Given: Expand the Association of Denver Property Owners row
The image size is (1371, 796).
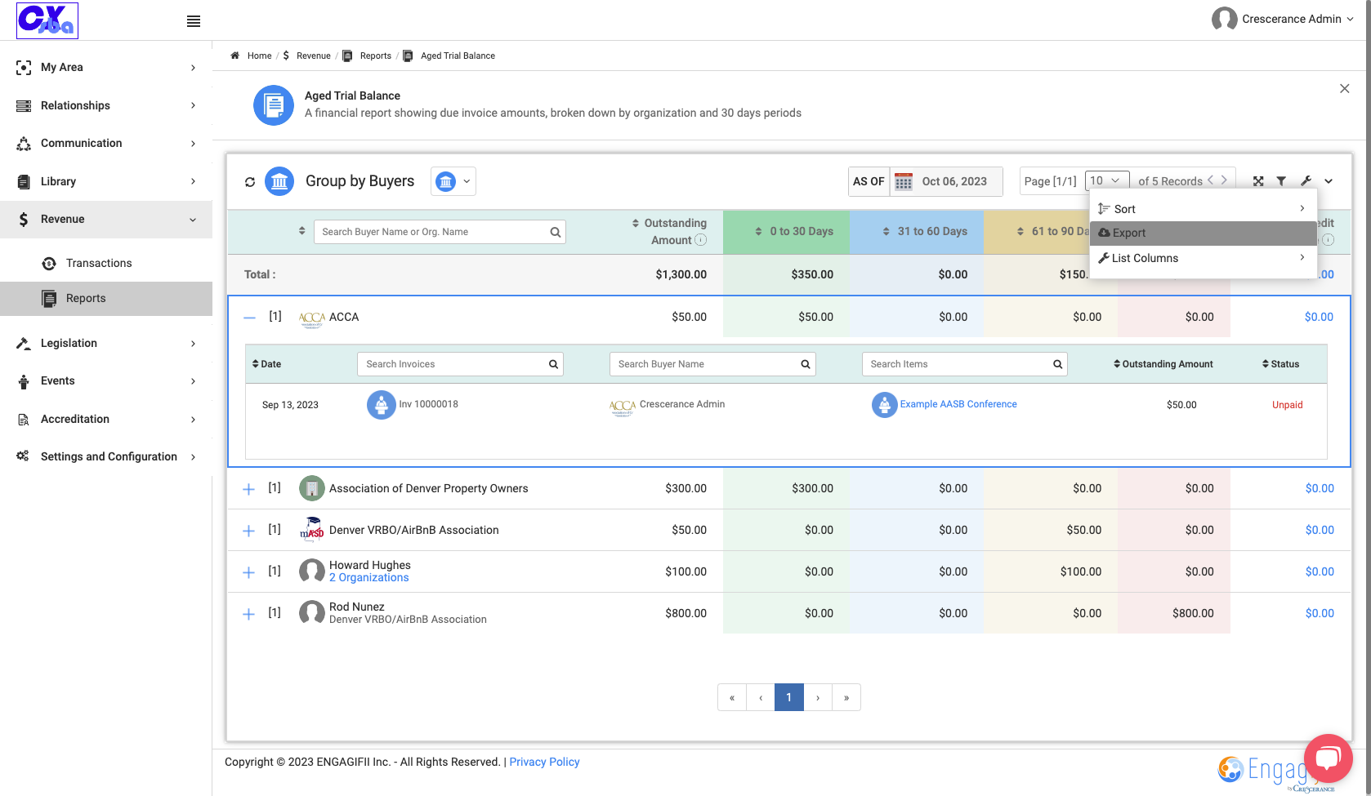Looking at the screenshot, I should (249, 489).
